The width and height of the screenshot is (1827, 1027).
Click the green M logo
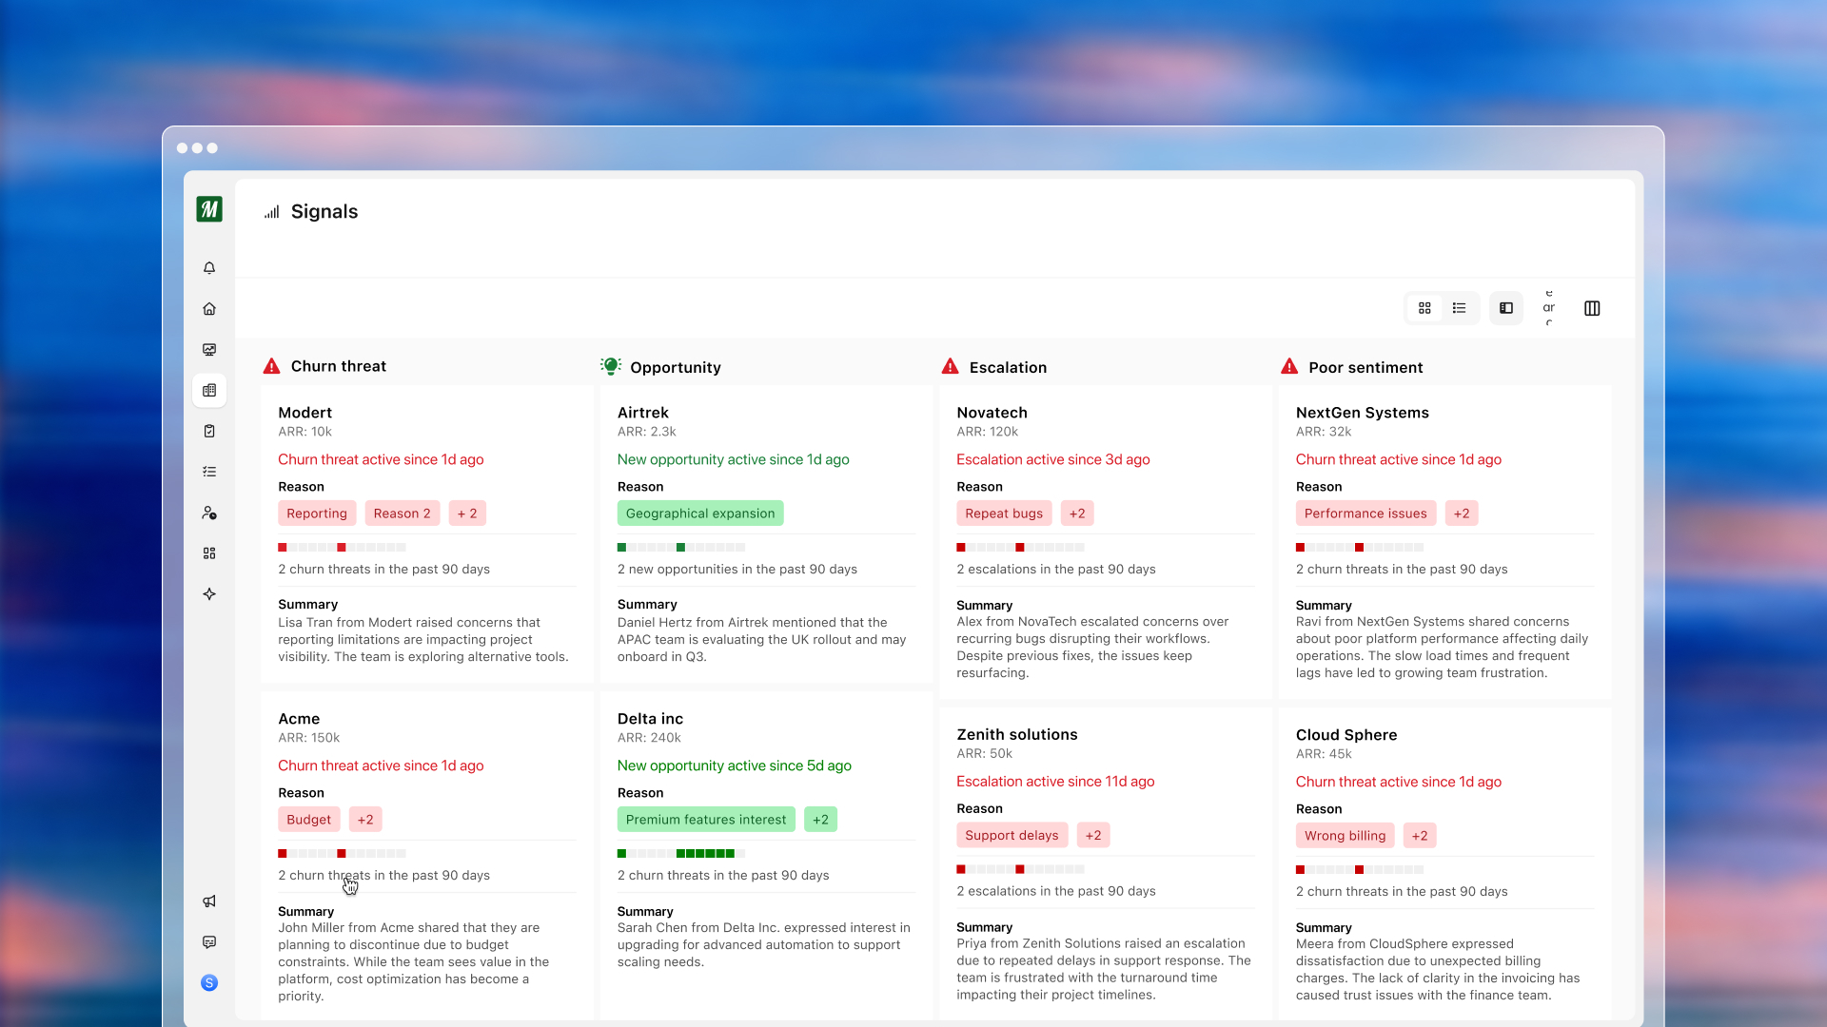[209, 209]
